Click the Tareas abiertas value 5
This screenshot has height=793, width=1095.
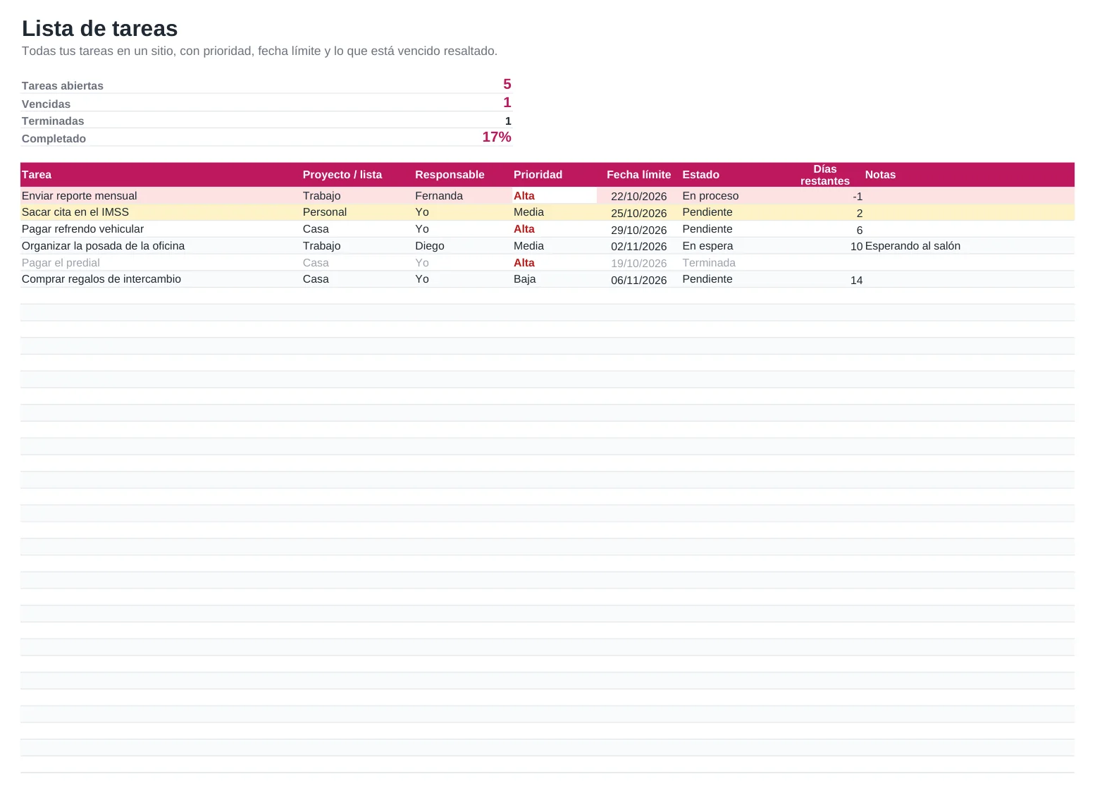507,84
